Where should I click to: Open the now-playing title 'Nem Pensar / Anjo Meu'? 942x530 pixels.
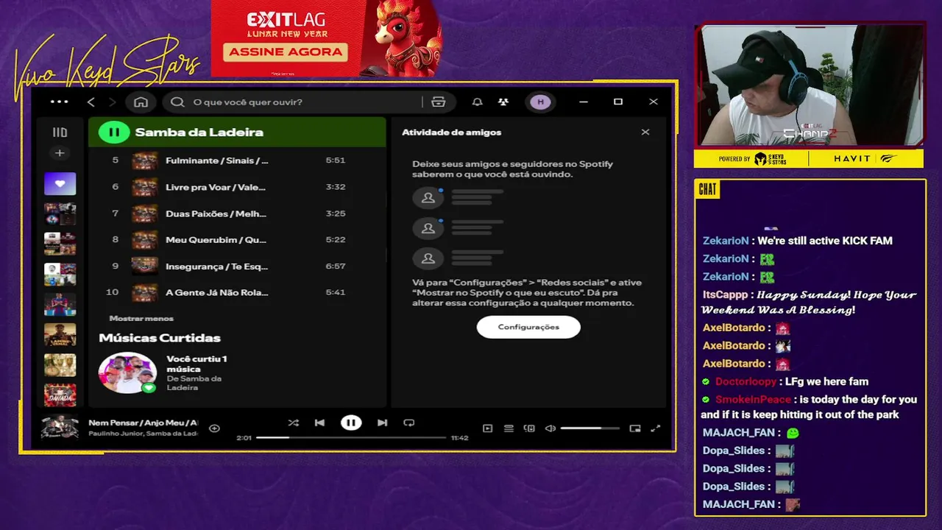pyautogui.click(x=143, y=423)
